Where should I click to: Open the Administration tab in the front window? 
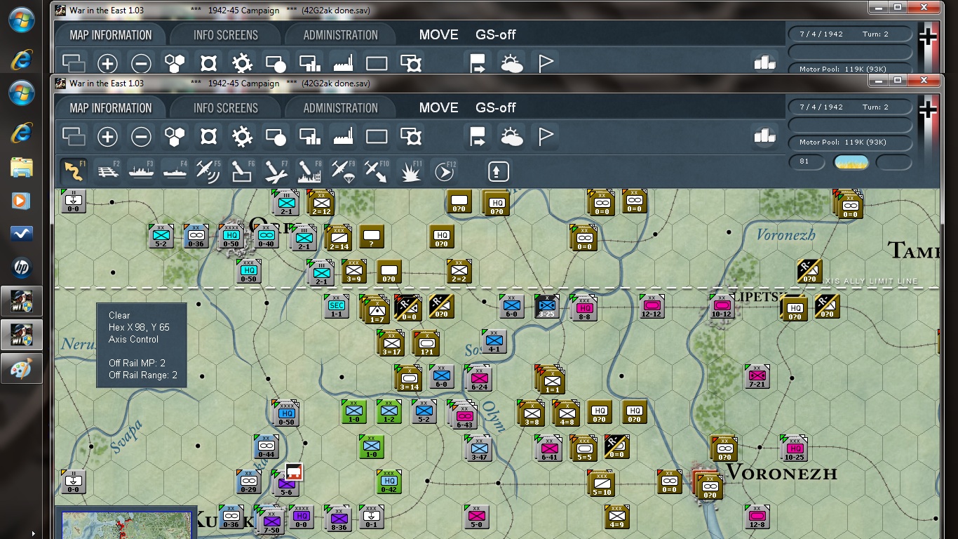pyautogui.click(x=341, y=108)
